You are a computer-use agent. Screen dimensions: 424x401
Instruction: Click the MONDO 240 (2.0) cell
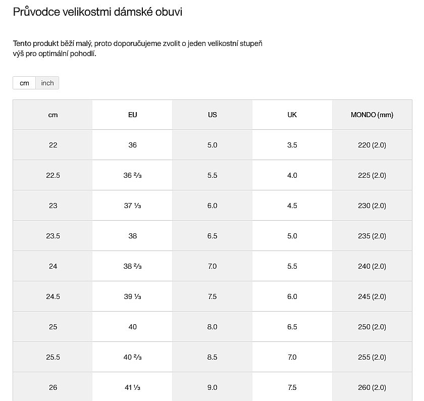coord(372,266)
